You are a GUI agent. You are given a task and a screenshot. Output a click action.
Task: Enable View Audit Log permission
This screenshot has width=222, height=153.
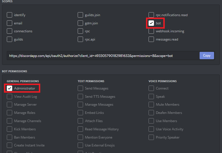click(9, 97)
